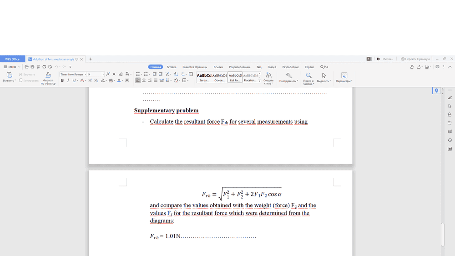Expand bullet list options dropdown

click(x=142, y=74)
